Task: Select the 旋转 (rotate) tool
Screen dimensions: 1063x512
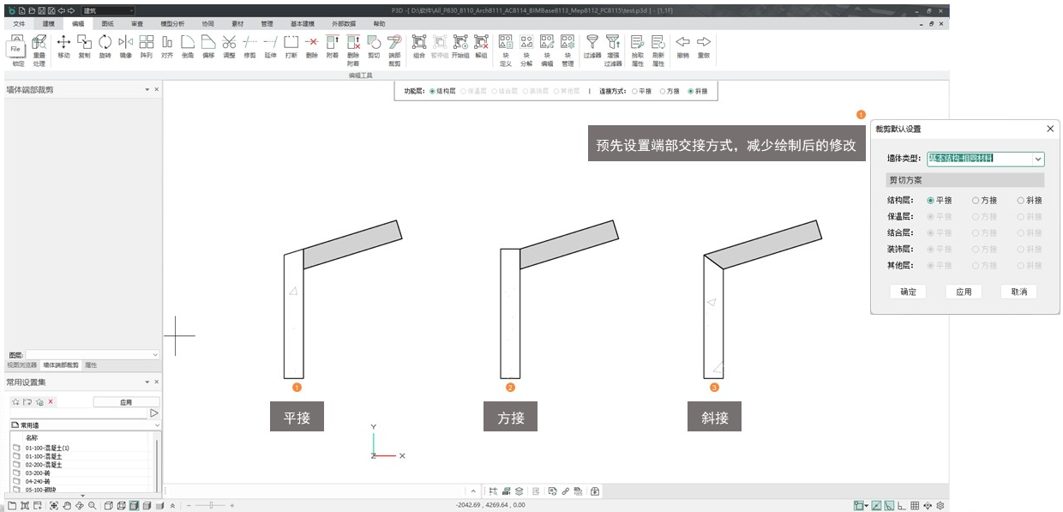Action: [105, 47]
